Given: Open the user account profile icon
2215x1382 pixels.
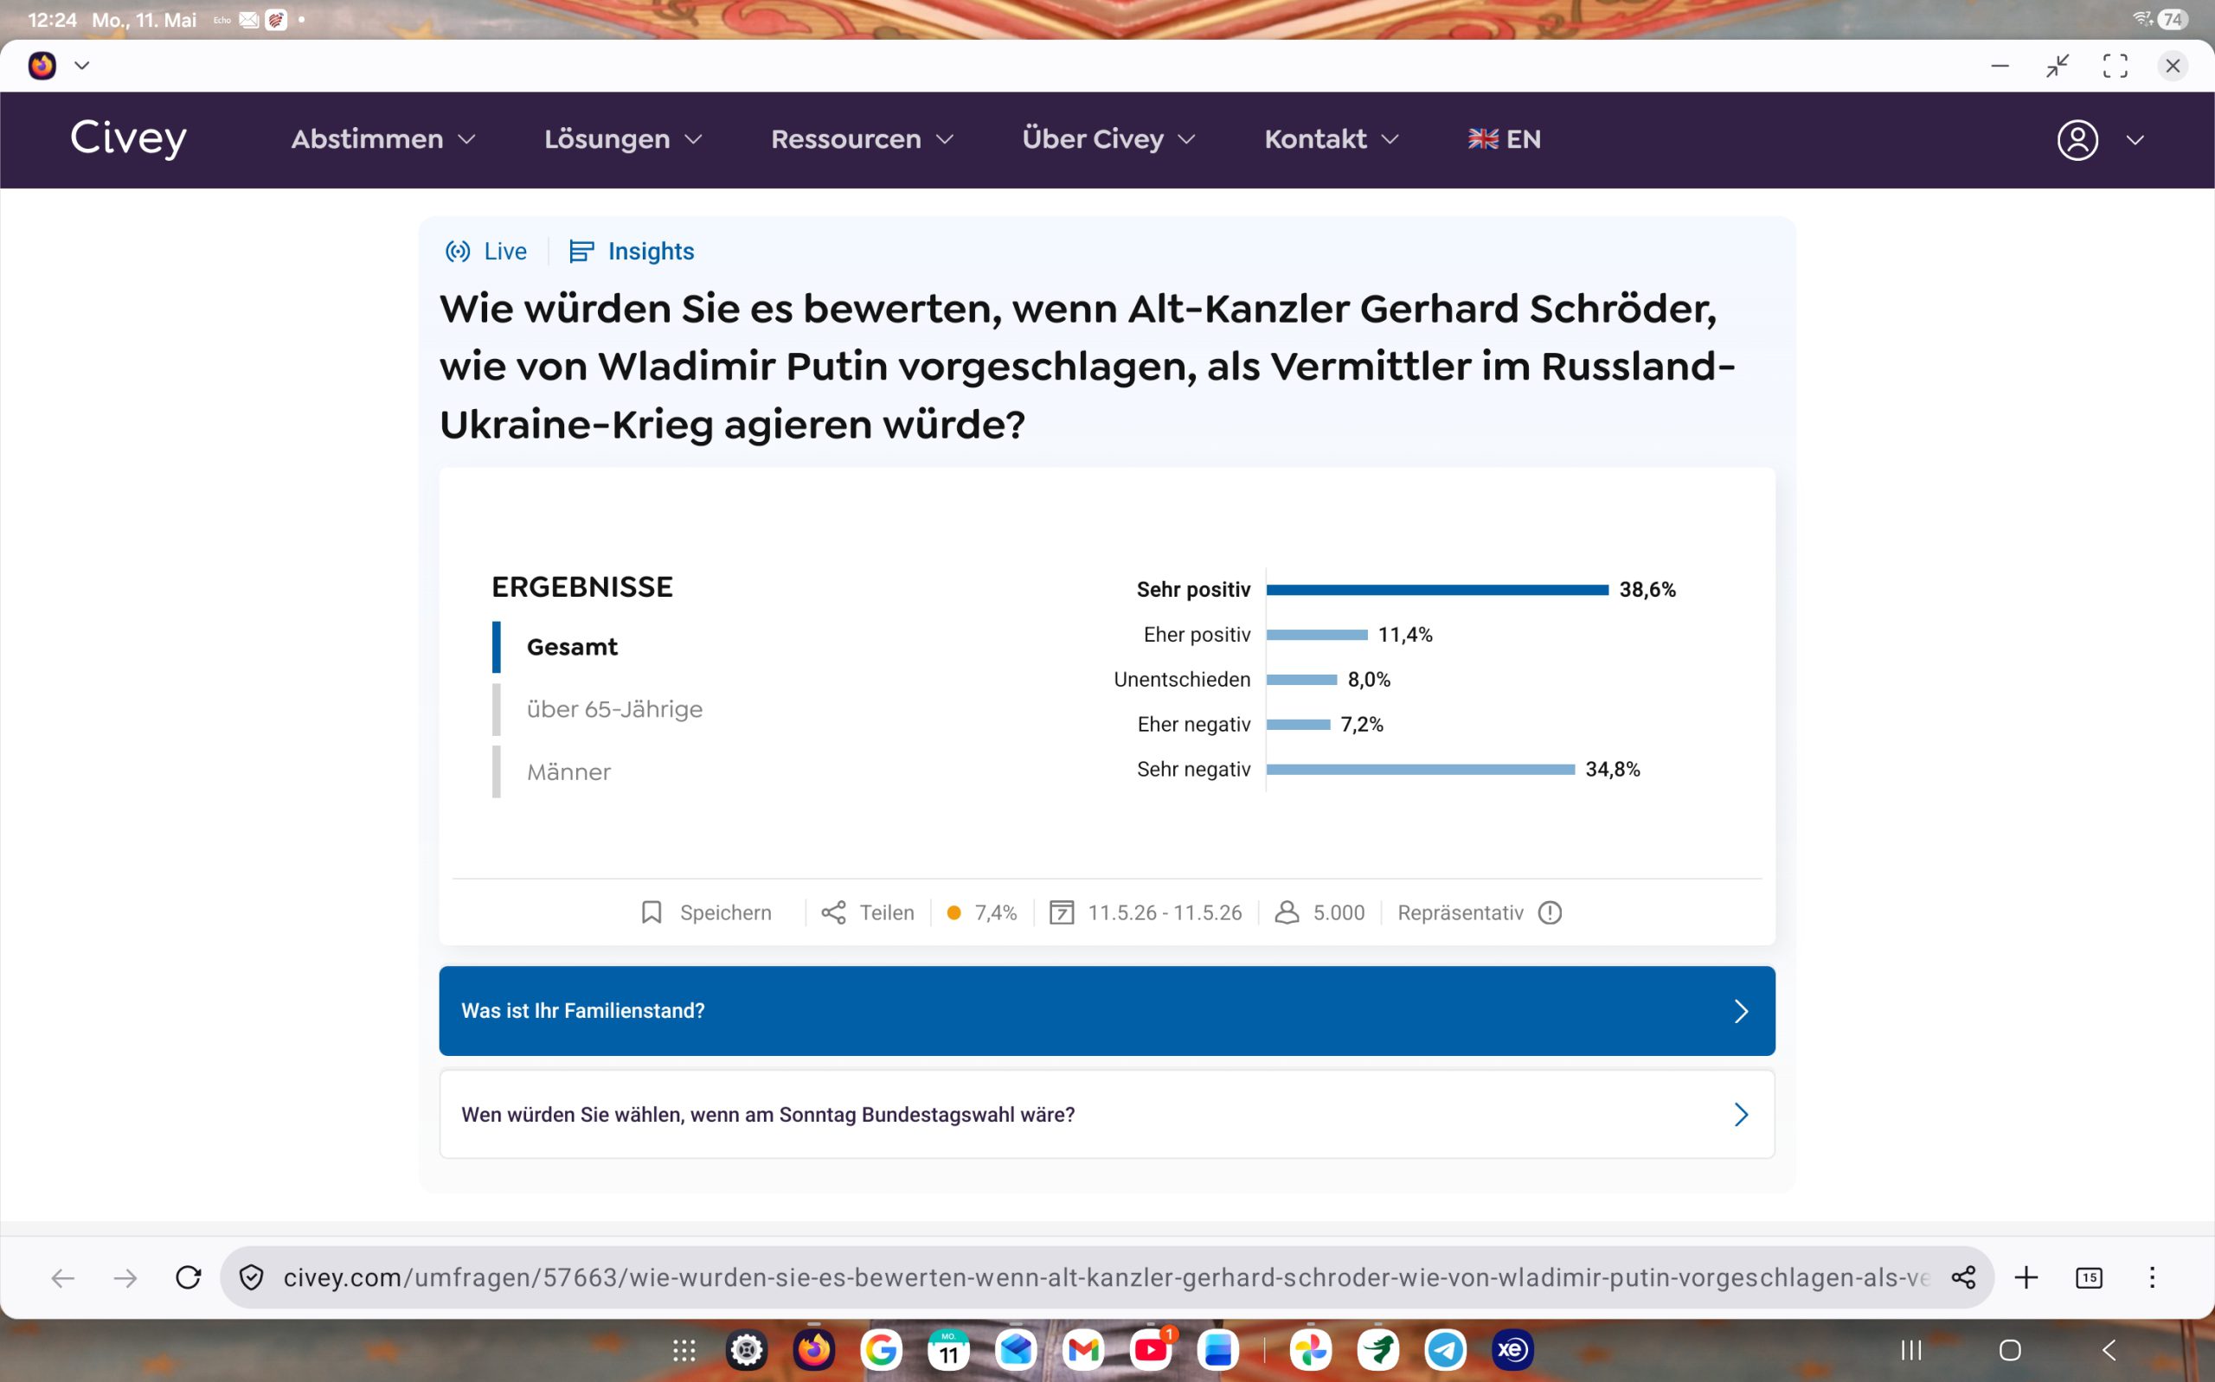Looking at the screenshot, I should (x=2077, y=140).
